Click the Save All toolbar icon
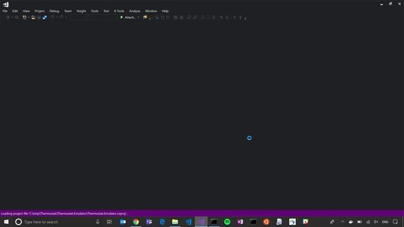Viewport: 404px width, 227px height. tap(45, 18)
